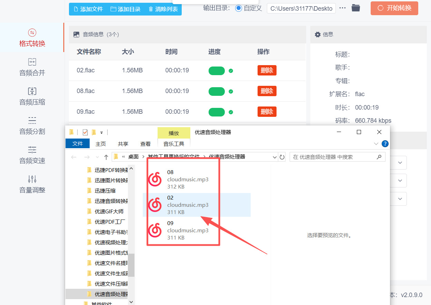This screenshot has height=305, width=431.
Task: Go up one folder level
Action: tap(106, 157)
